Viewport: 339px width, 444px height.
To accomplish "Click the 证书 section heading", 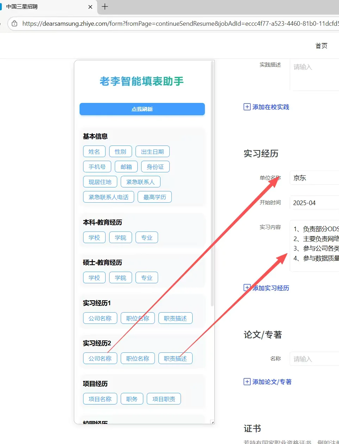I will point(252,428).
